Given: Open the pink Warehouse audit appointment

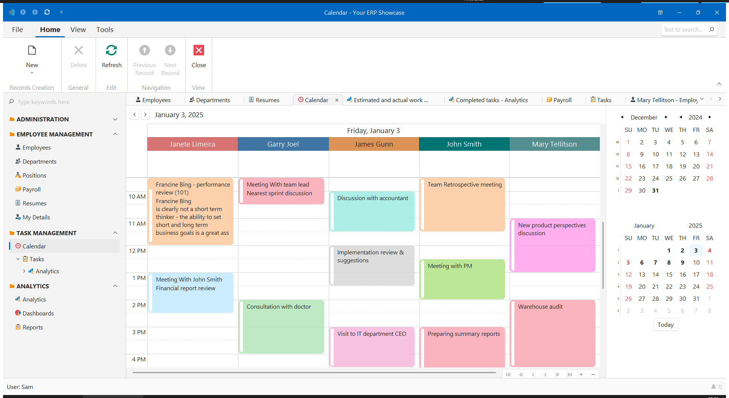Looking at the screenshot, I should click(x=552, y=332).
